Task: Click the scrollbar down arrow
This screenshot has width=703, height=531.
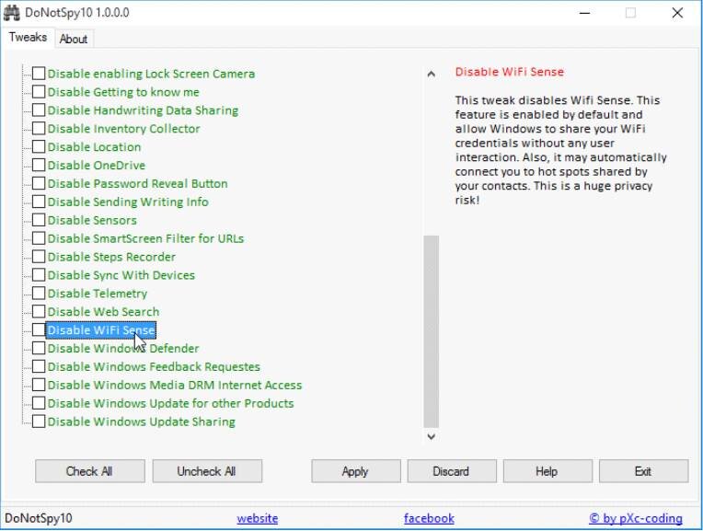Action: pyautogui.click(x=431, y=436)
